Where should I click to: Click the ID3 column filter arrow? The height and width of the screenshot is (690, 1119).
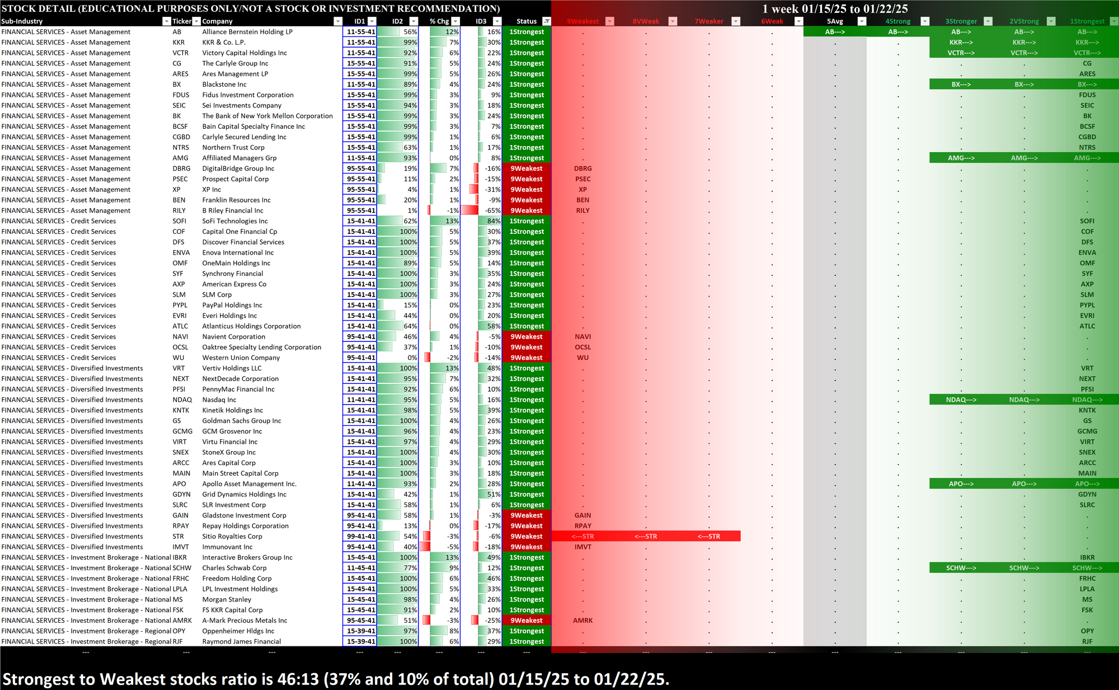point(497,21)
